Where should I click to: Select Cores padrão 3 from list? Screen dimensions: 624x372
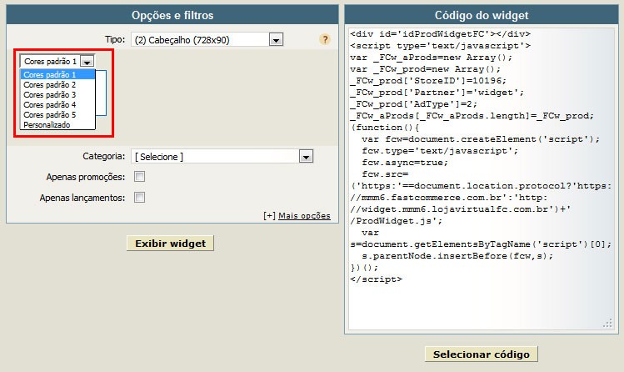pos(57,95)
